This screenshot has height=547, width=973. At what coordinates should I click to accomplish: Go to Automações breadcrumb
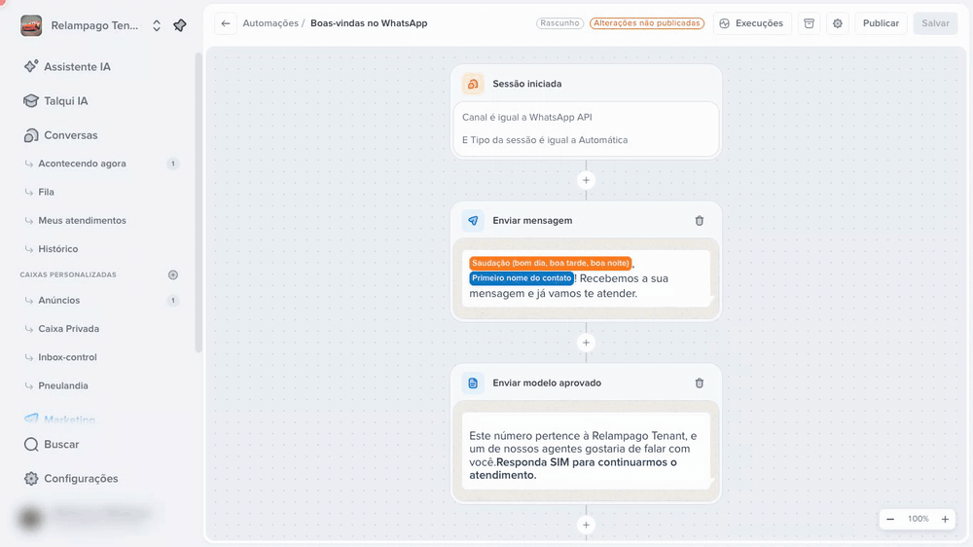pyautogui.click(x=270, y=23)
